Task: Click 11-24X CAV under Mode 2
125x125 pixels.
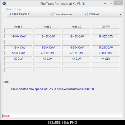Action: (x=48, y=47)
